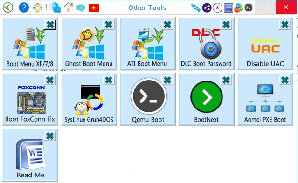
Task: Launch Aomei PXE Boot tool
Action: (x=265, y=99)
